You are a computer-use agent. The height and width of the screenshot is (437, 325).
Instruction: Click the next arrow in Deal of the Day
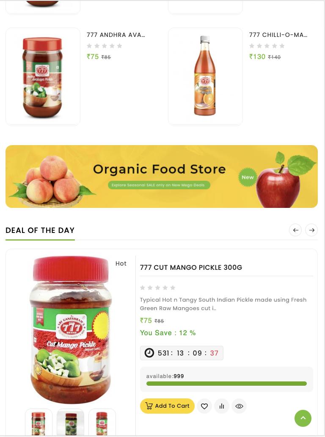tap(311, 230)
